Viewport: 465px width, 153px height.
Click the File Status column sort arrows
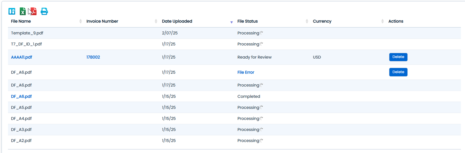pyautogui.click(x=307, y=21)
